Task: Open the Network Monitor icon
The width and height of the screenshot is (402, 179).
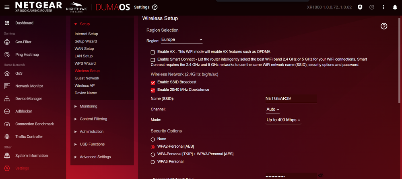Action: point(7,86)
